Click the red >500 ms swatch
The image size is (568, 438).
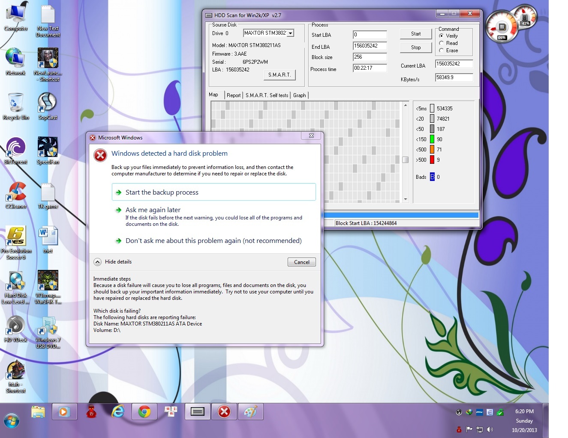(432, 160)
